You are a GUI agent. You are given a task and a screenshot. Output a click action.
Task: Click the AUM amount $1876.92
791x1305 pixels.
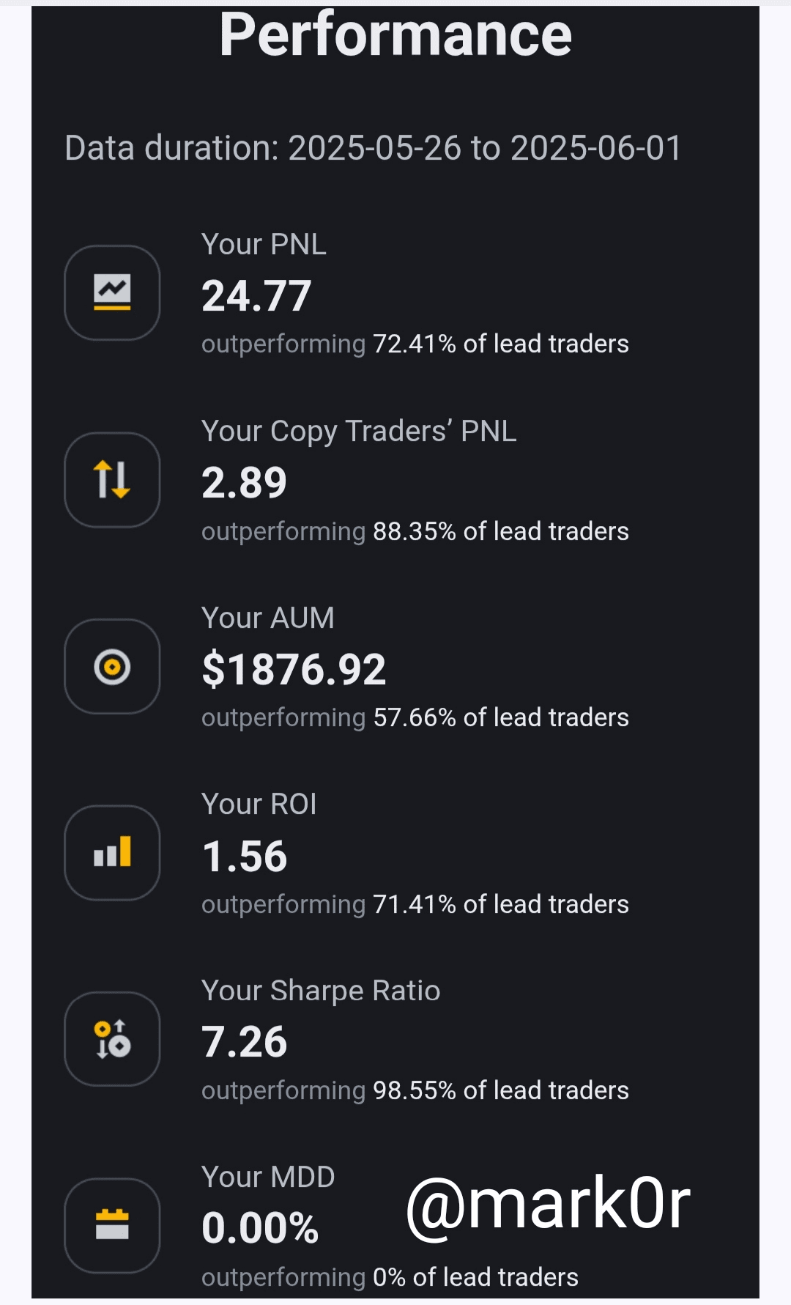pyautogui.click(x=294, y=670)
